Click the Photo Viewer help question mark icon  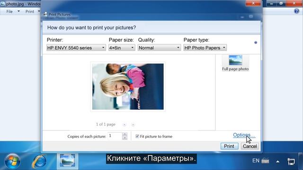(297, 11)
